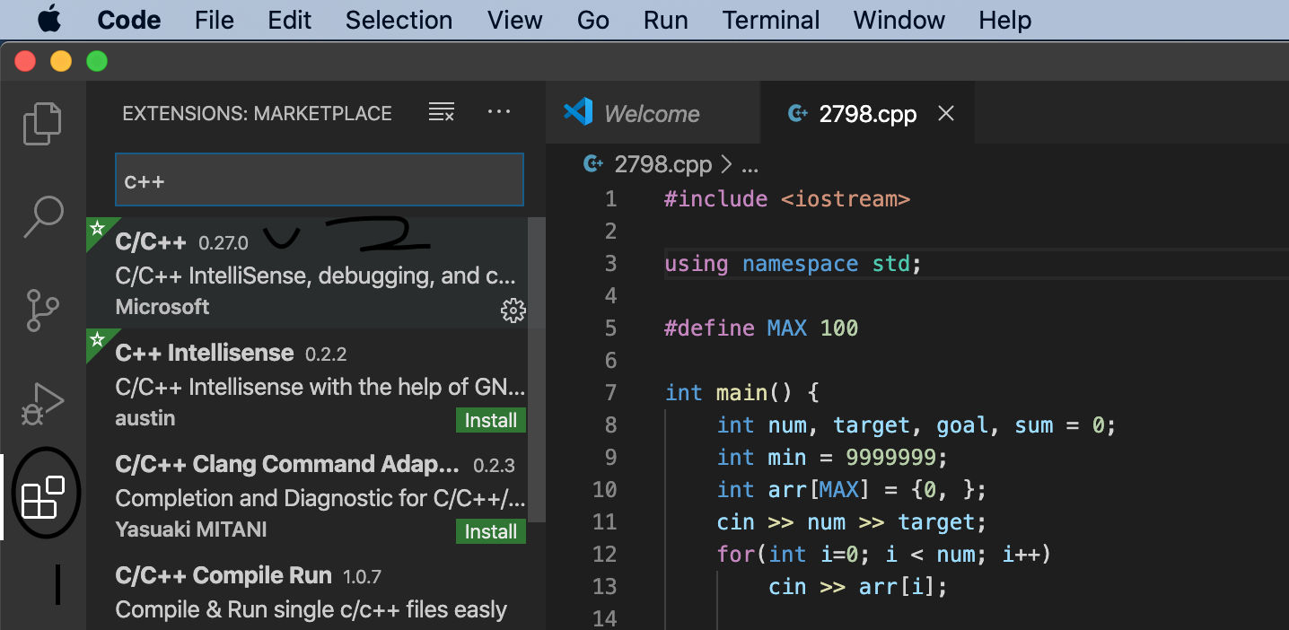The width and height of the screenshot is (1289, 630).
Task: Open the Edit menu
Action: pos(290,20)
